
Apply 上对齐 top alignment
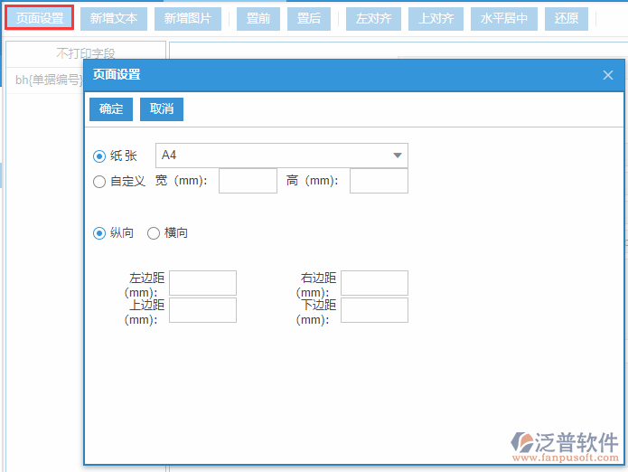436,18
